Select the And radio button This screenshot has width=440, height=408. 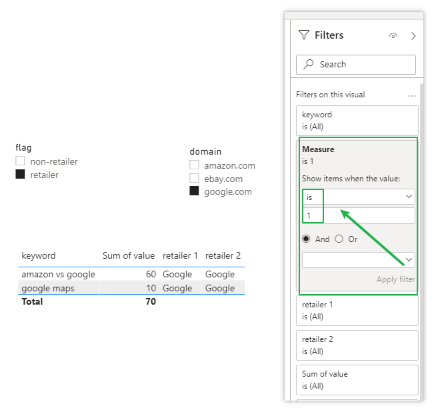306,239
